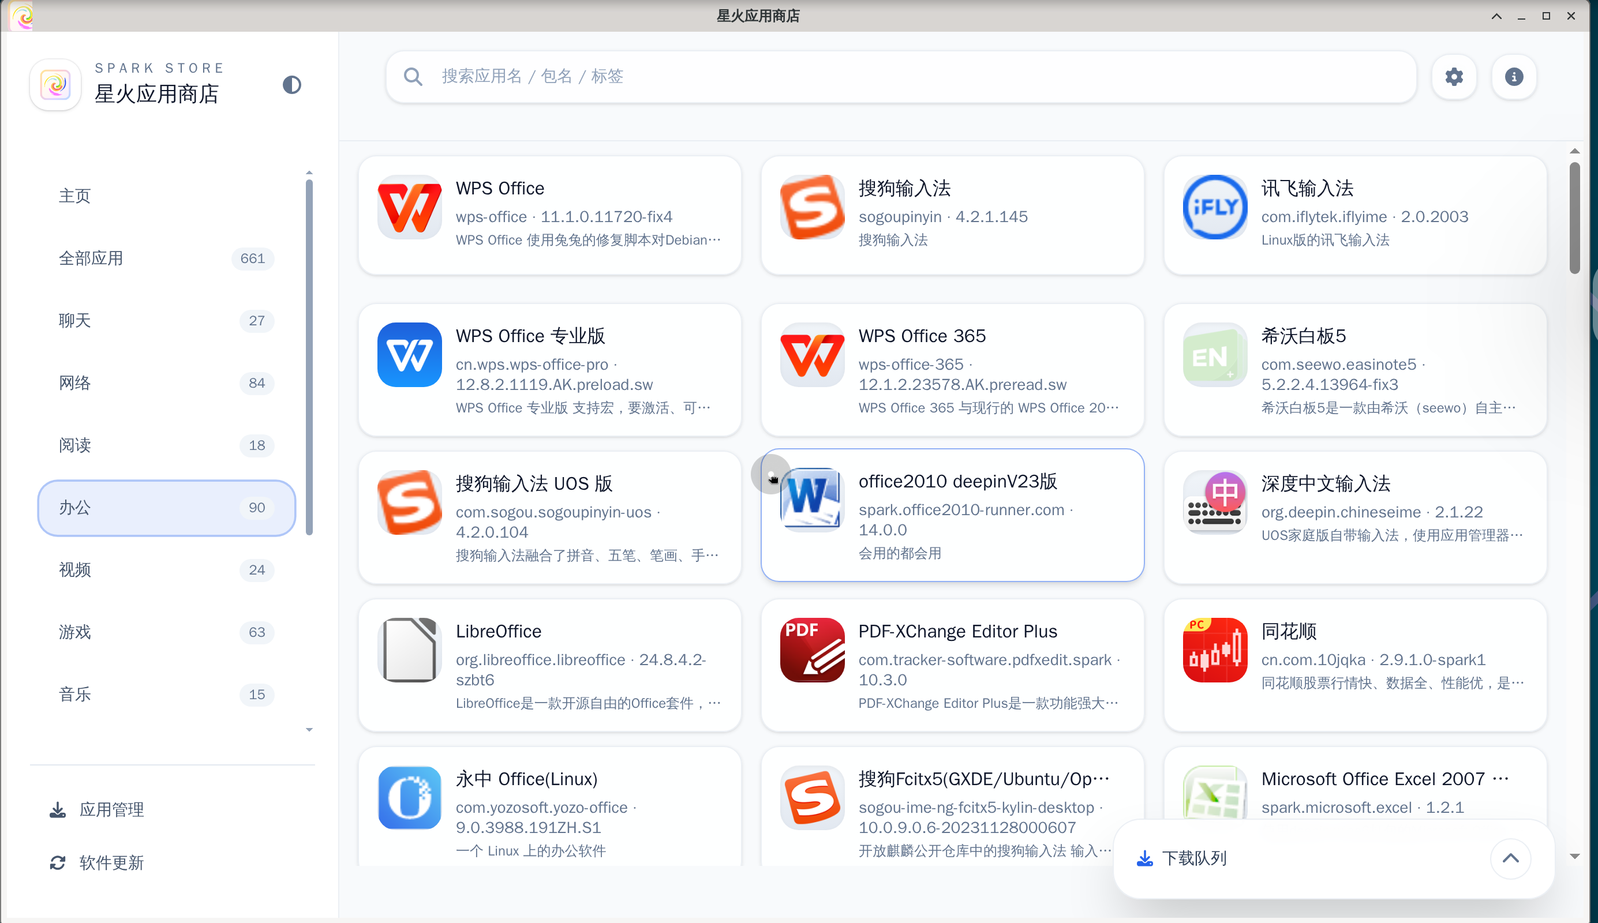The image size is (1598, 923).
Task: Select the 办公 category
Action: pyautogui.click(x=166, y=507)
